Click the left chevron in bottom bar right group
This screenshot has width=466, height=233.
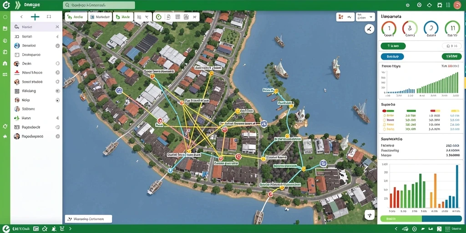tap(396, 229)
